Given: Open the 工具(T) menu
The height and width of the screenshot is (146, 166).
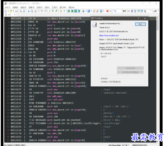Looking at the screenshot, I should [x=54, y=7].
